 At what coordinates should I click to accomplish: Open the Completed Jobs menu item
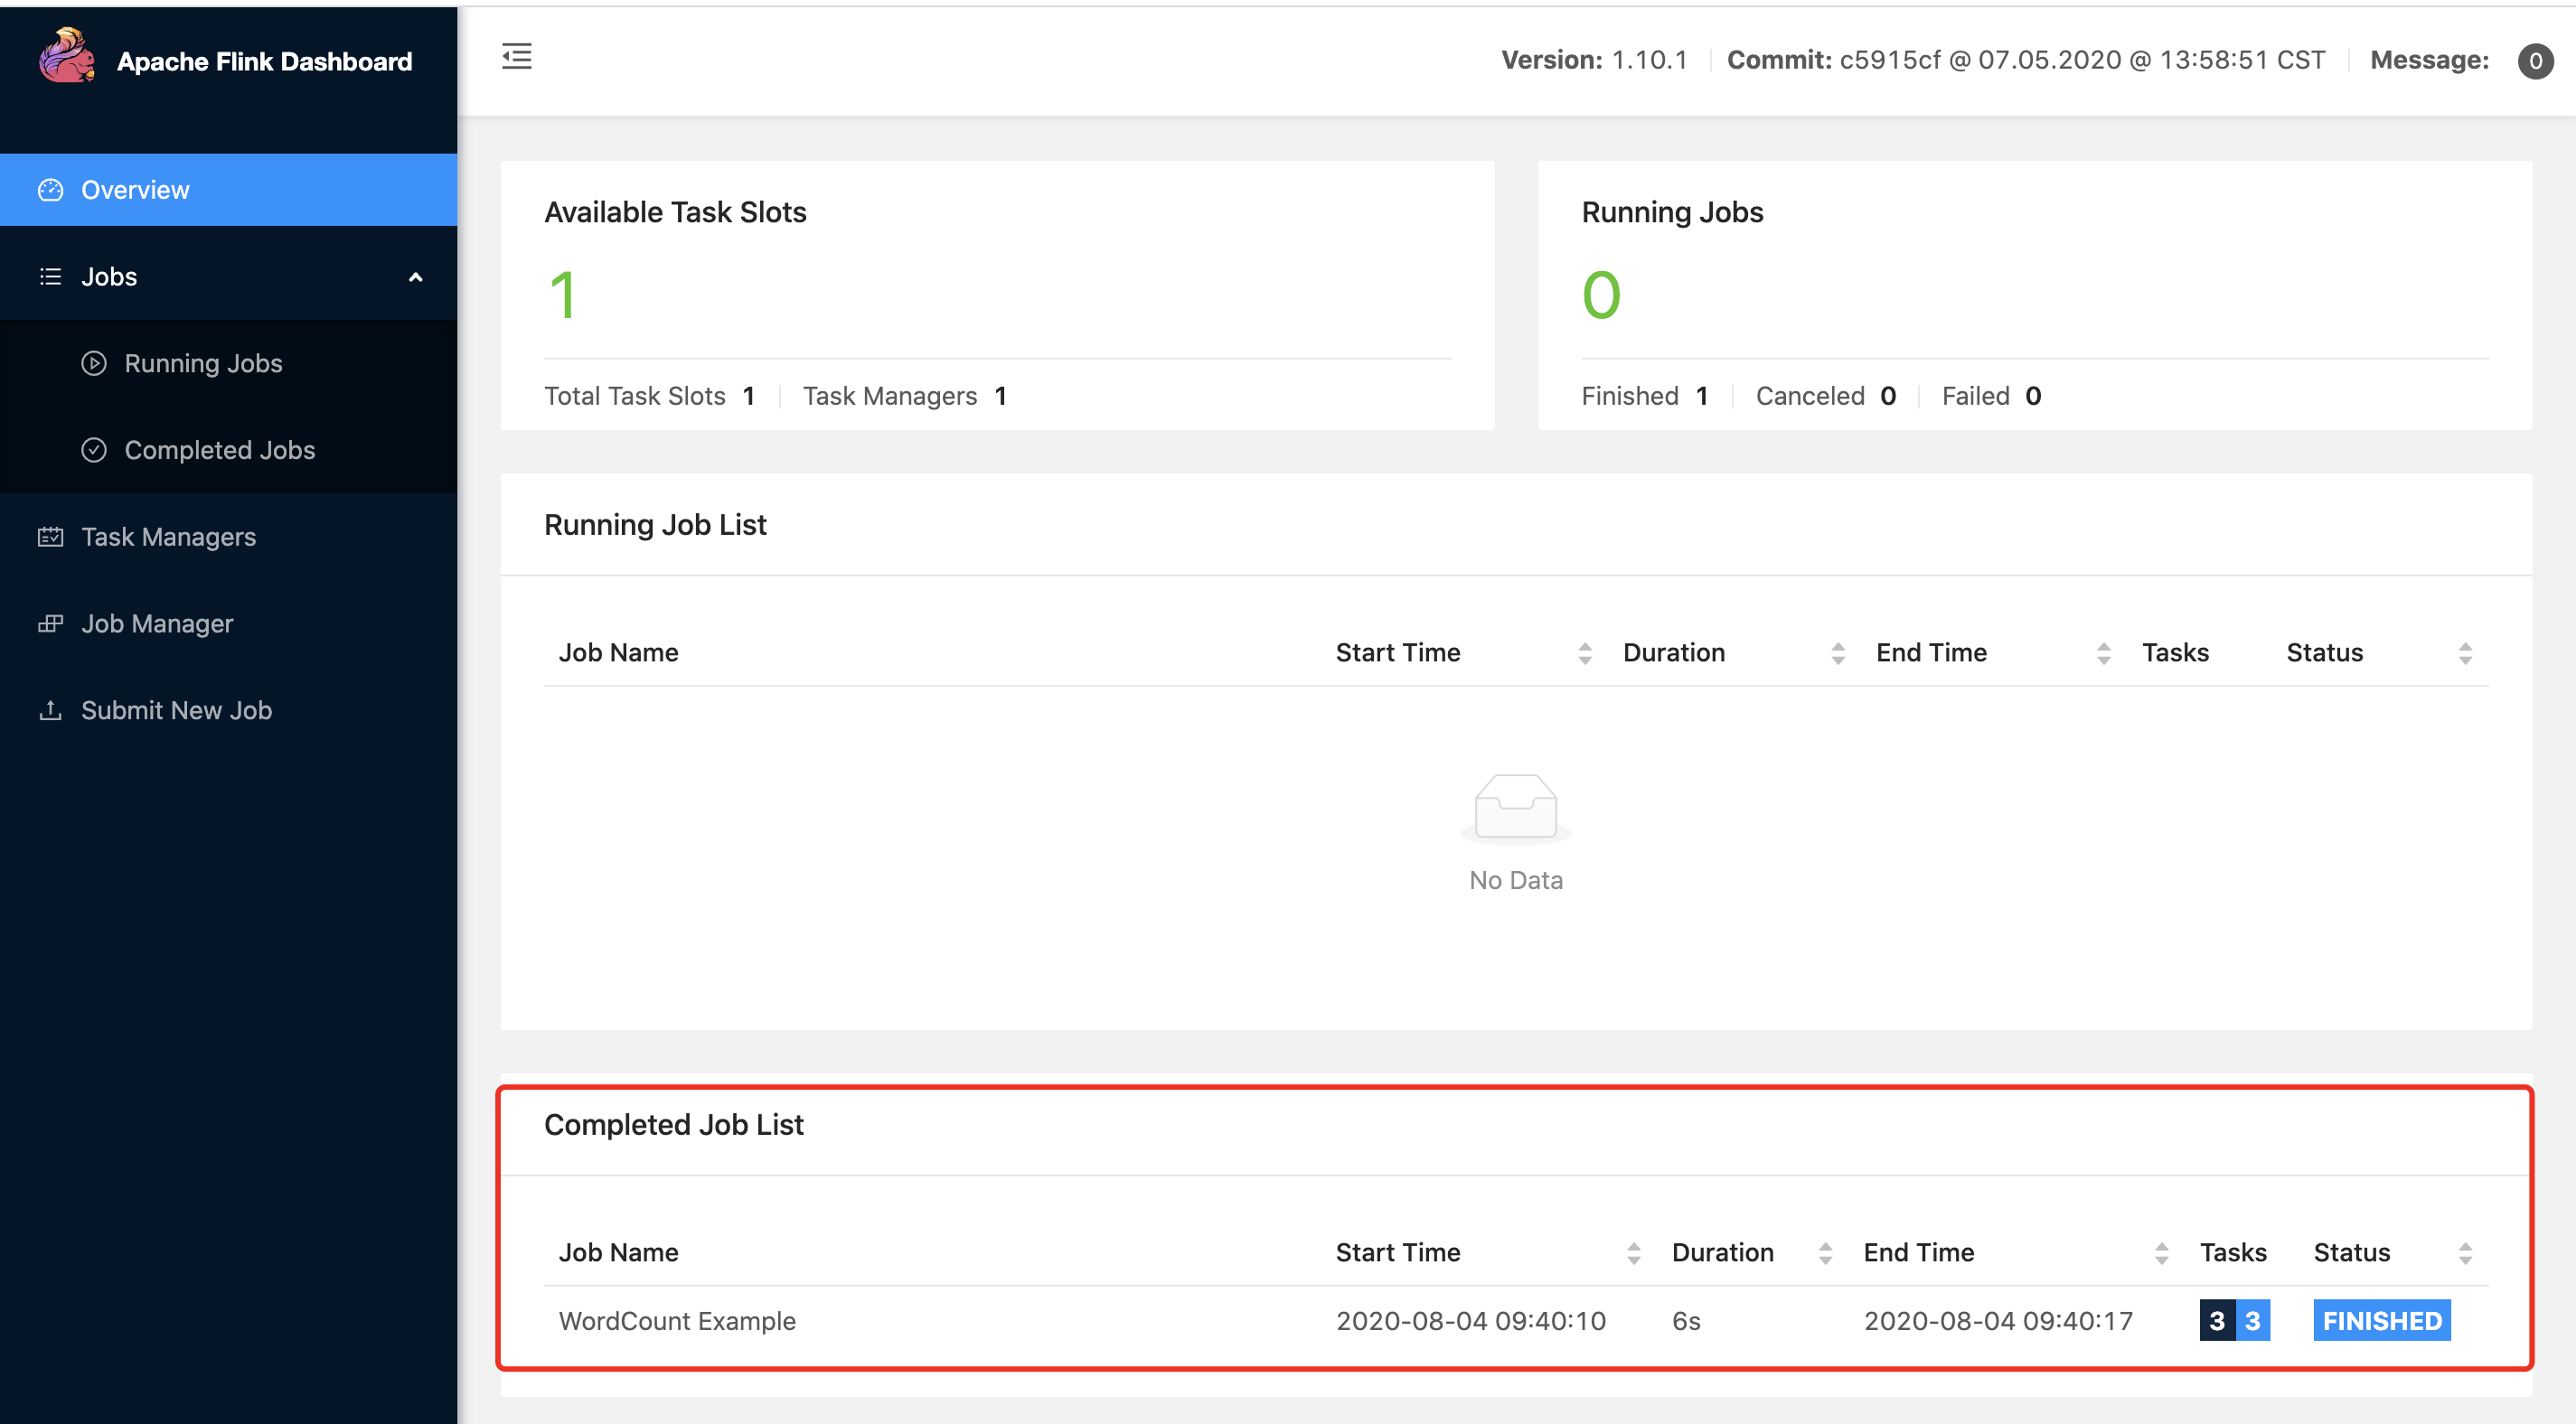click(219, 450)
